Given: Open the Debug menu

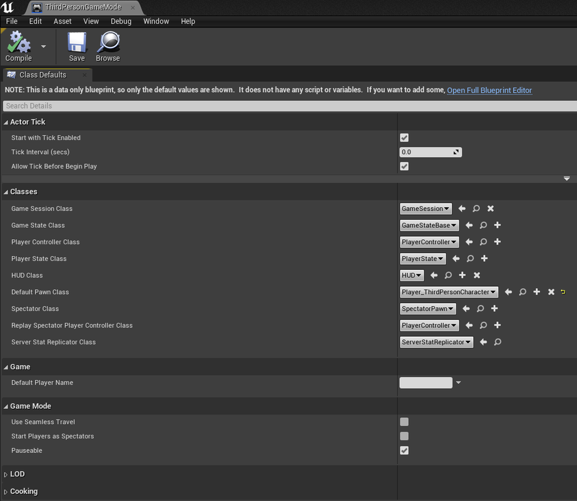Looking at the screenshot, I should (121, 21).
